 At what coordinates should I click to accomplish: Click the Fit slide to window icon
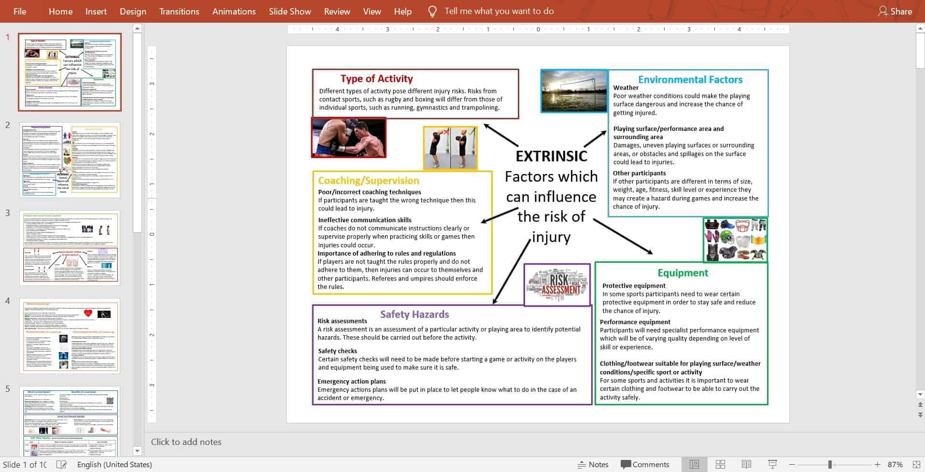point(916,464)
